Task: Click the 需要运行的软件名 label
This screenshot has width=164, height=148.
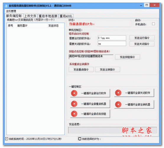Action: click(80, 38)
